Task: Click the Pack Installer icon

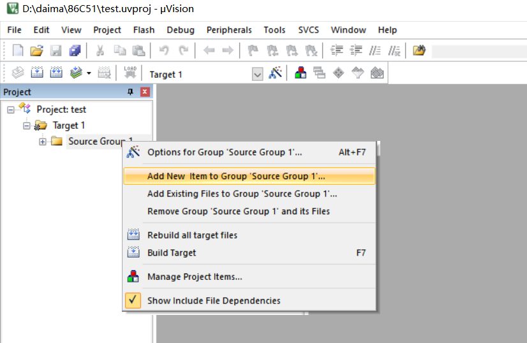Action: 377,73
